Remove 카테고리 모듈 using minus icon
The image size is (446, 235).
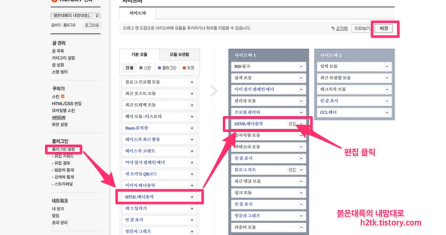[301, 147]
